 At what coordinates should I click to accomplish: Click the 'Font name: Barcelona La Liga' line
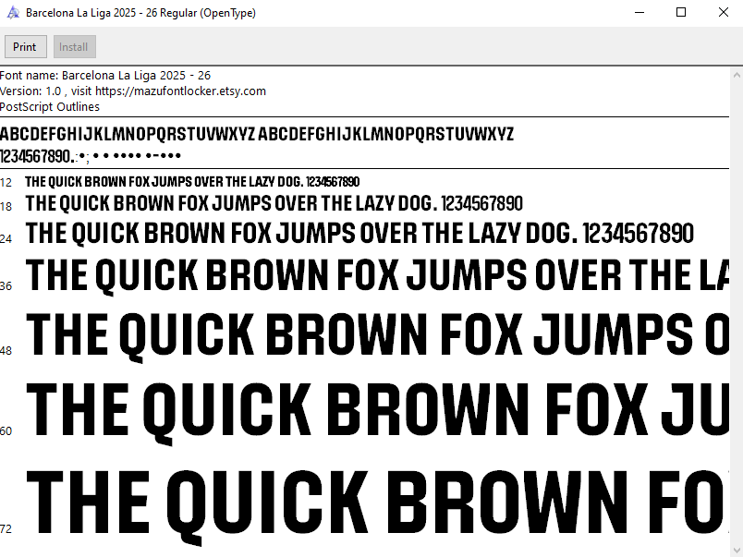pos(105,76)
